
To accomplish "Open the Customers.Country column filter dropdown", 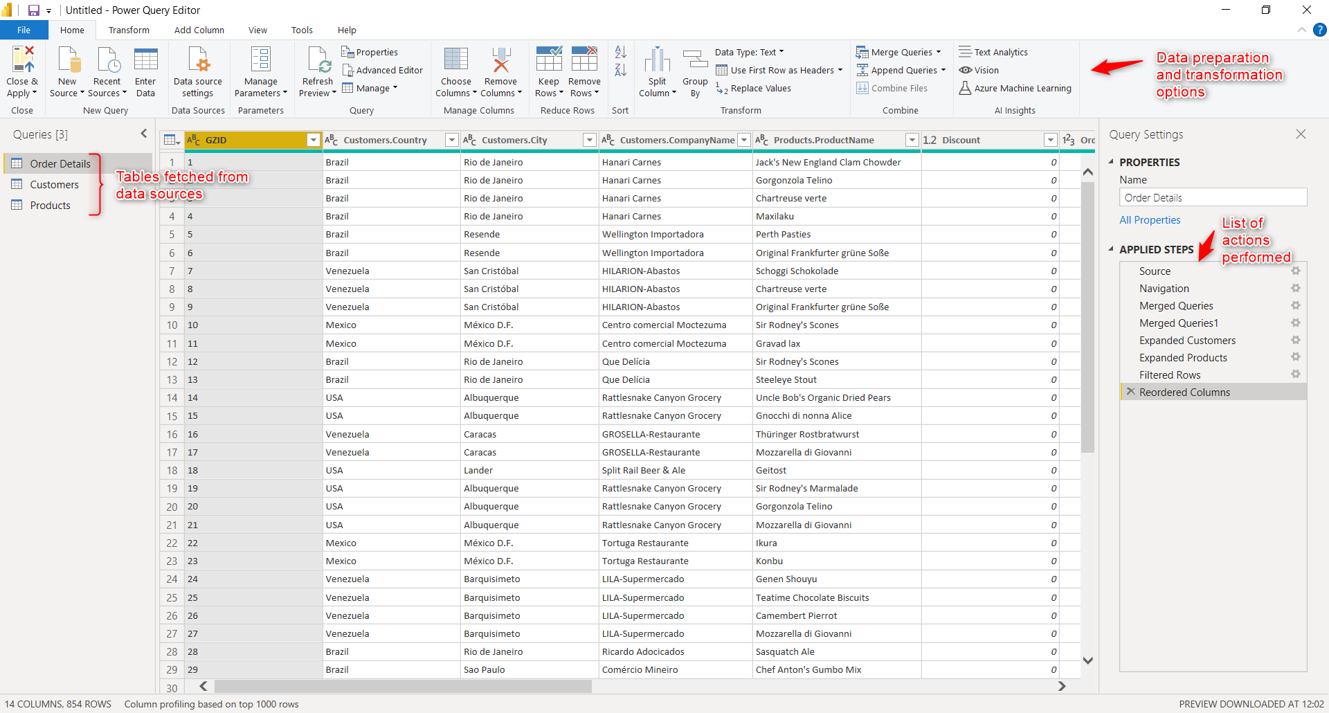I will tap(452, 140).
